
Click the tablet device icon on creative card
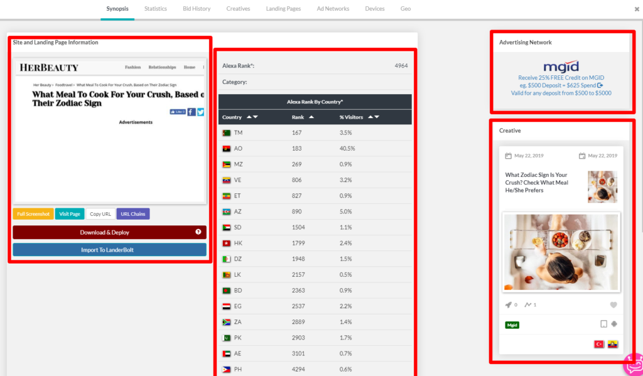coord(603,325)
